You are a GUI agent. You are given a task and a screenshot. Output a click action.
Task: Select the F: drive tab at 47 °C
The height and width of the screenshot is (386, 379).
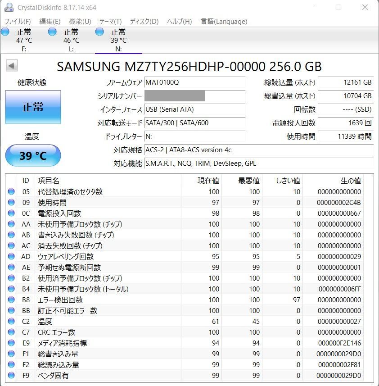(x=24, y=40)
